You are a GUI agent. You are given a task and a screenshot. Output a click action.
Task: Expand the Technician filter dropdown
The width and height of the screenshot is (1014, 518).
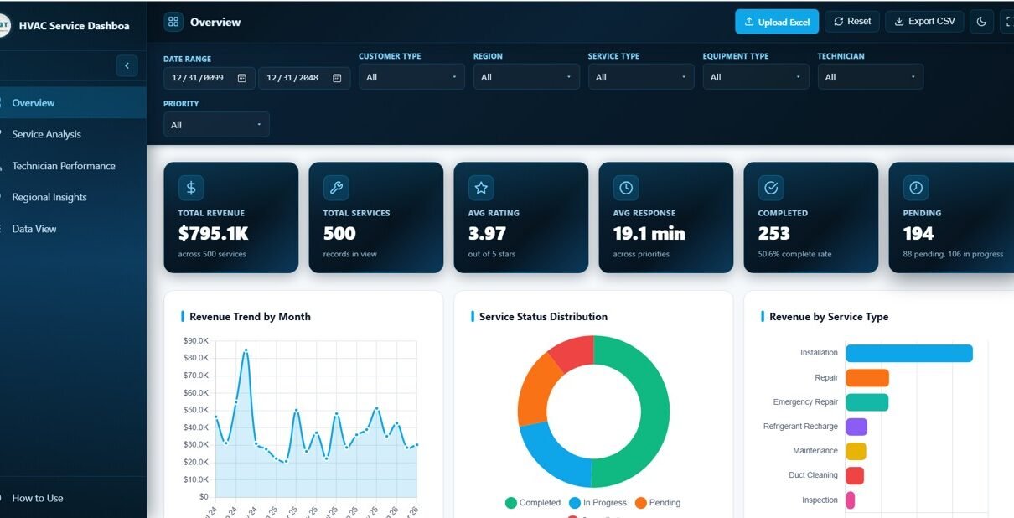click(870, 77)
